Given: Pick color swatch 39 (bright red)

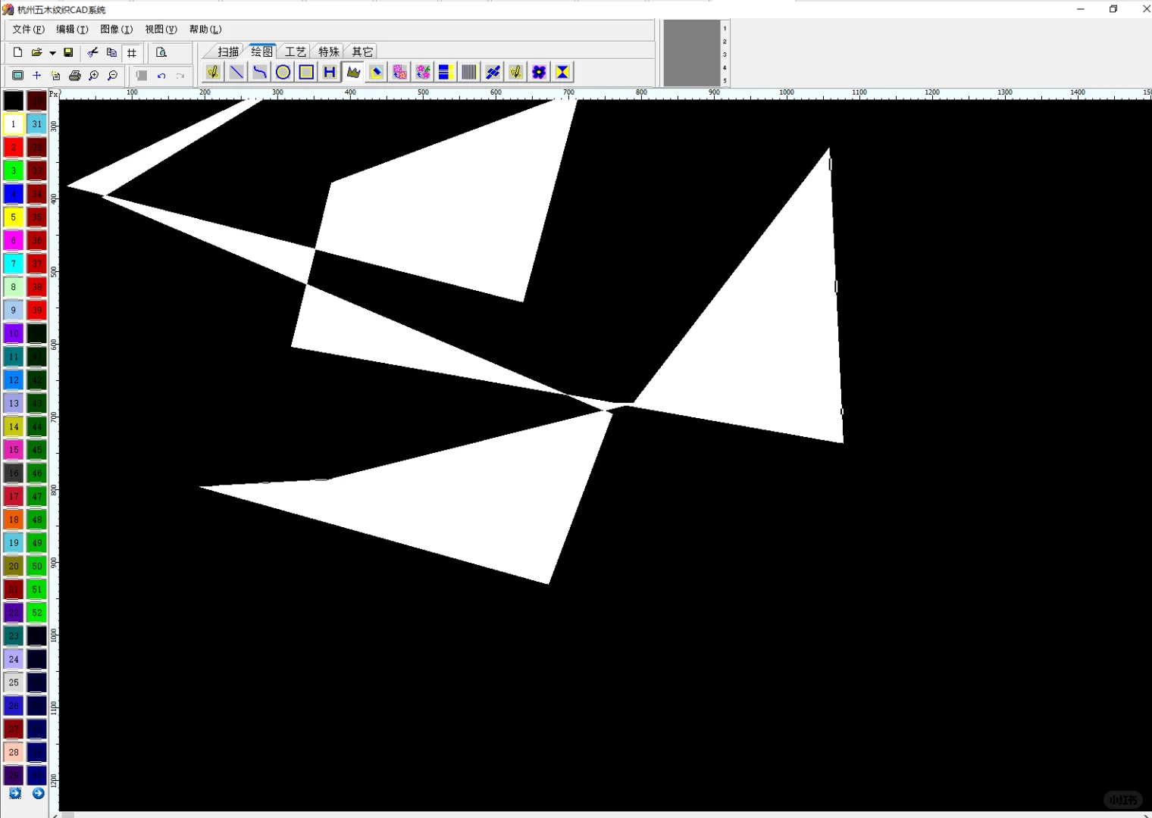Looking at the screenshot, I should 37,310.
